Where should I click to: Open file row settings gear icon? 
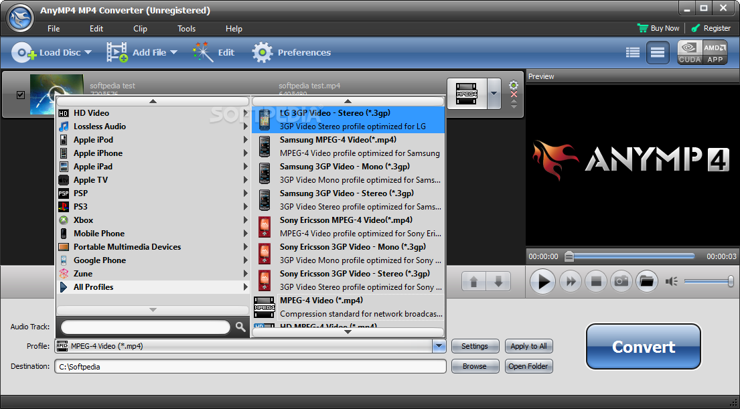(514, 85)
